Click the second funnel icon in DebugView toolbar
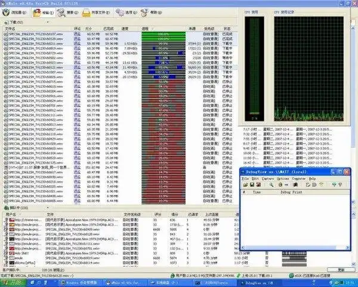This screenshot has height=287, width=358. (340, 185)
